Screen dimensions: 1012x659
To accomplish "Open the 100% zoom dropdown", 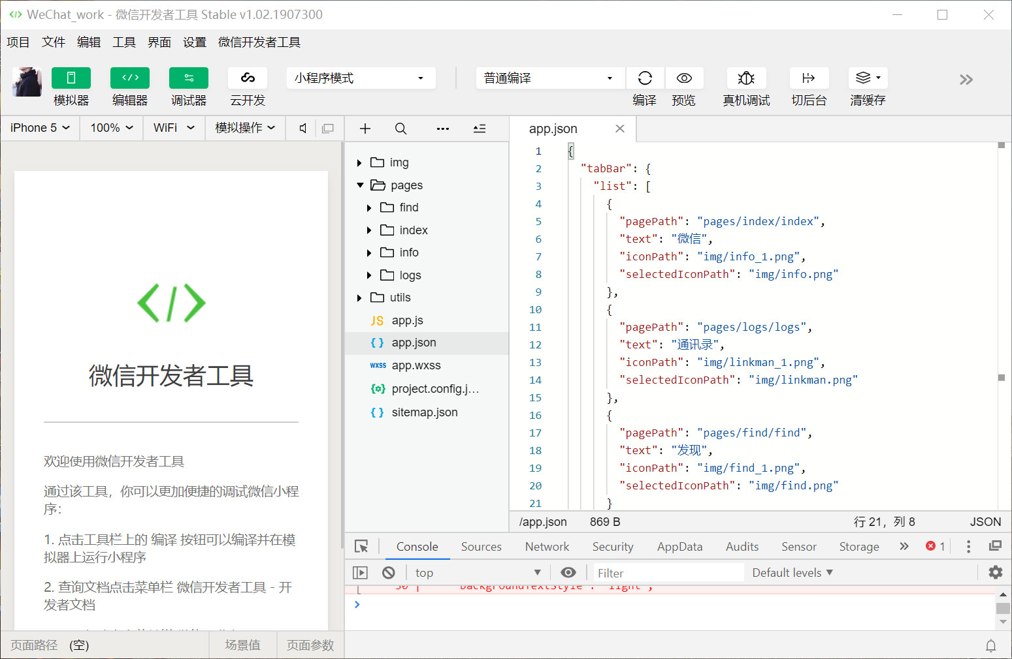I will (x=112, y=128).
